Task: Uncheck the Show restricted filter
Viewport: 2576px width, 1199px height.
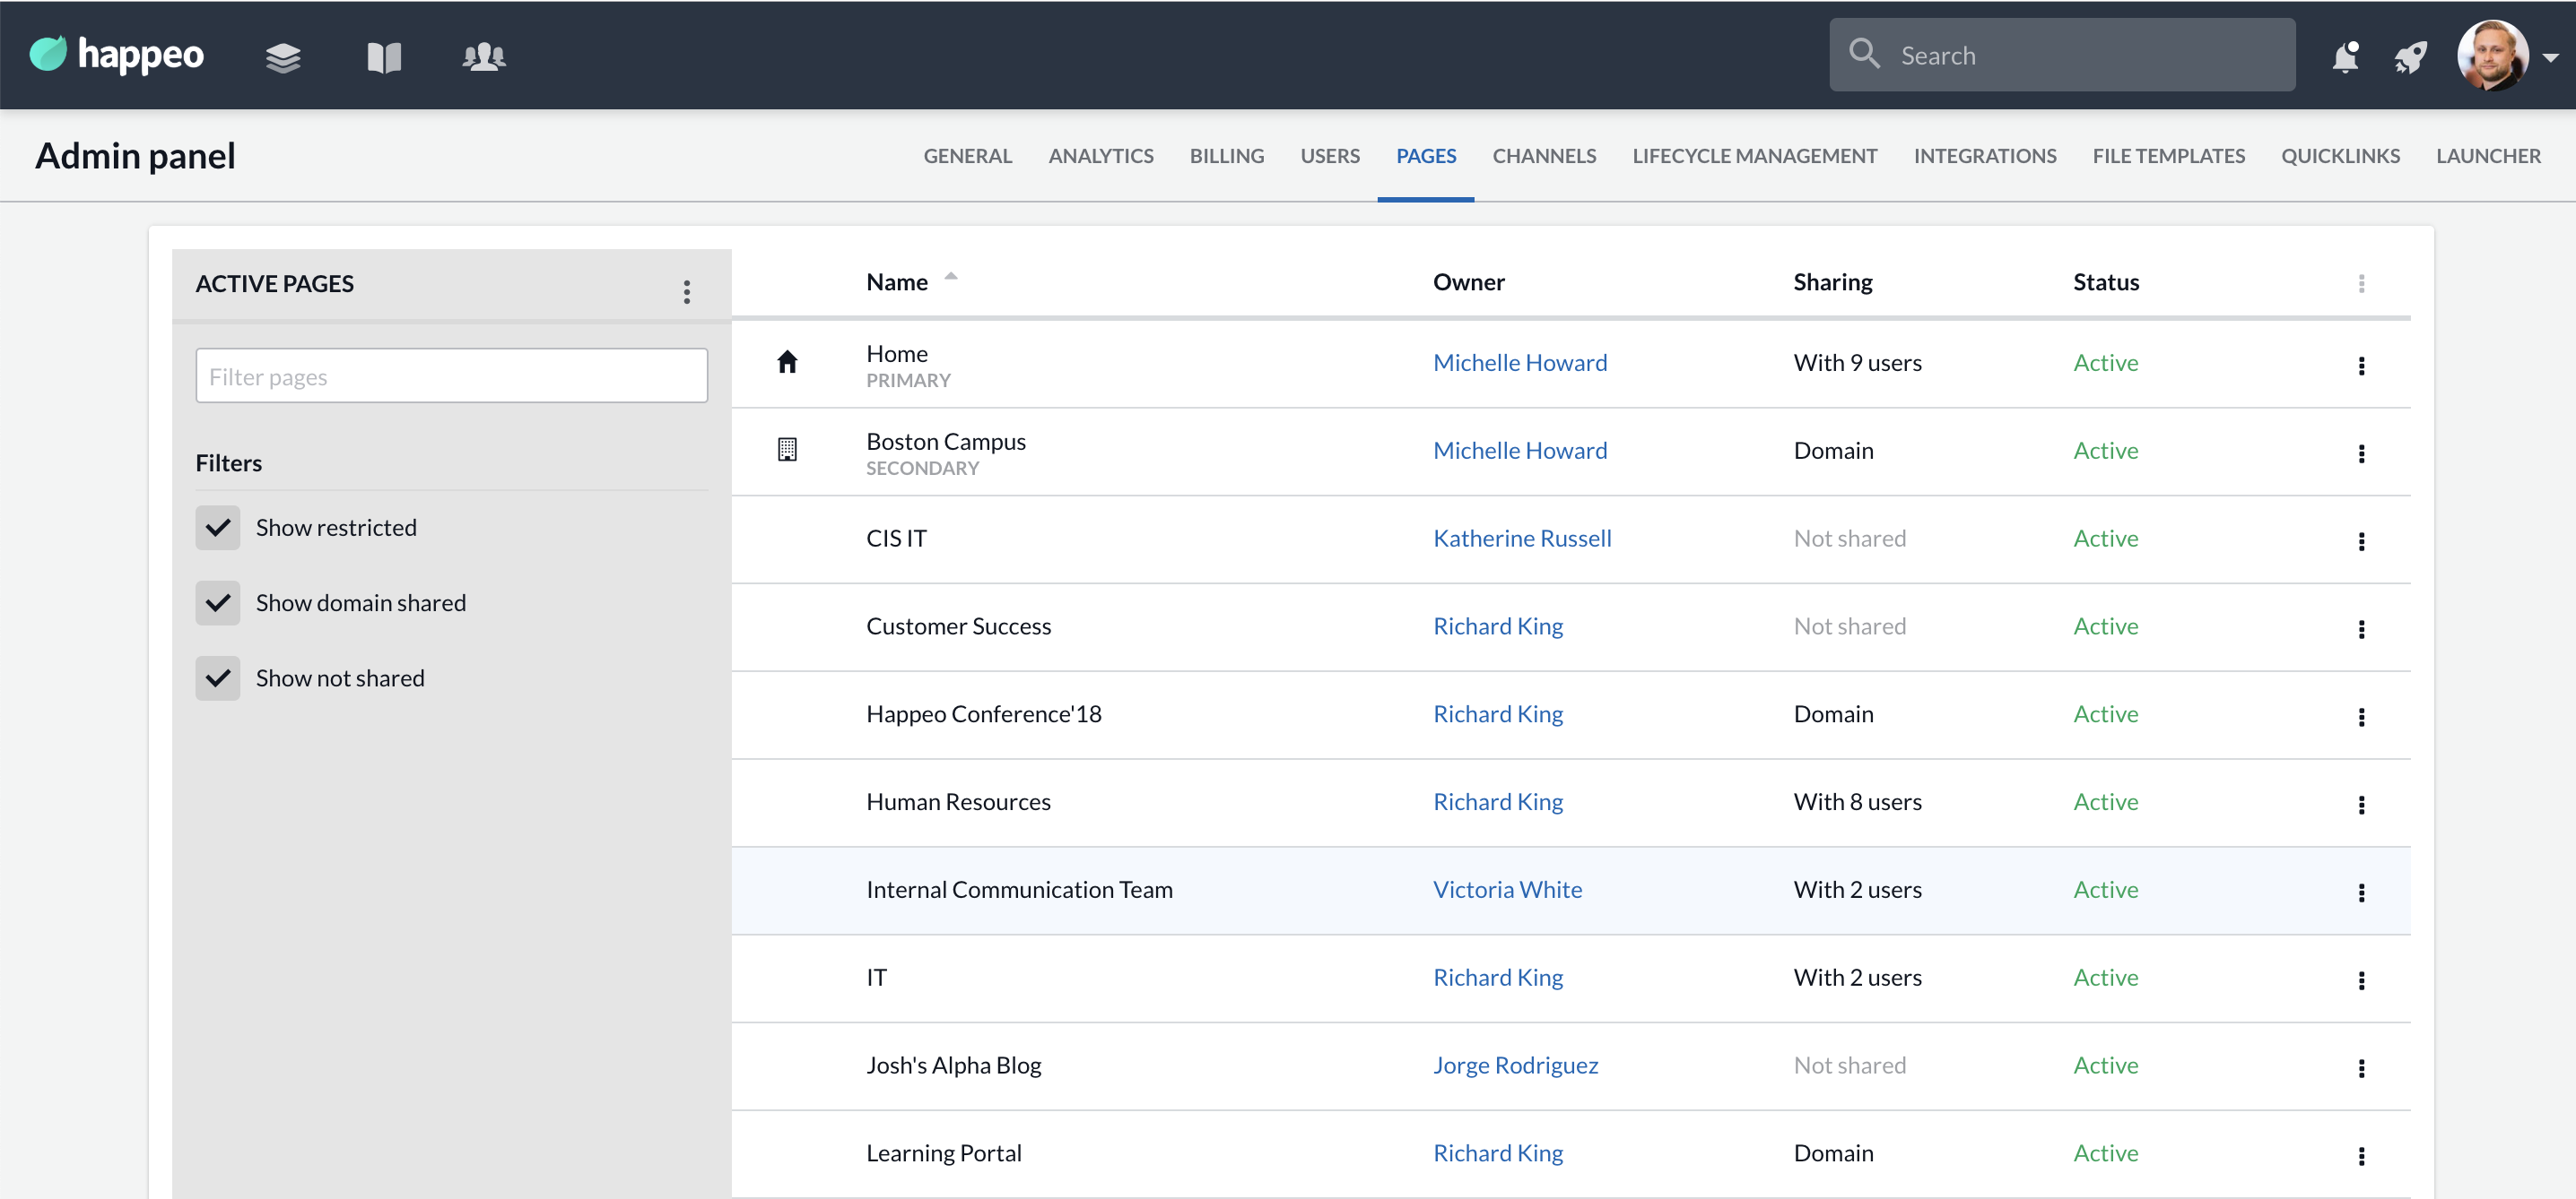Action: click(x=218, y=527)
